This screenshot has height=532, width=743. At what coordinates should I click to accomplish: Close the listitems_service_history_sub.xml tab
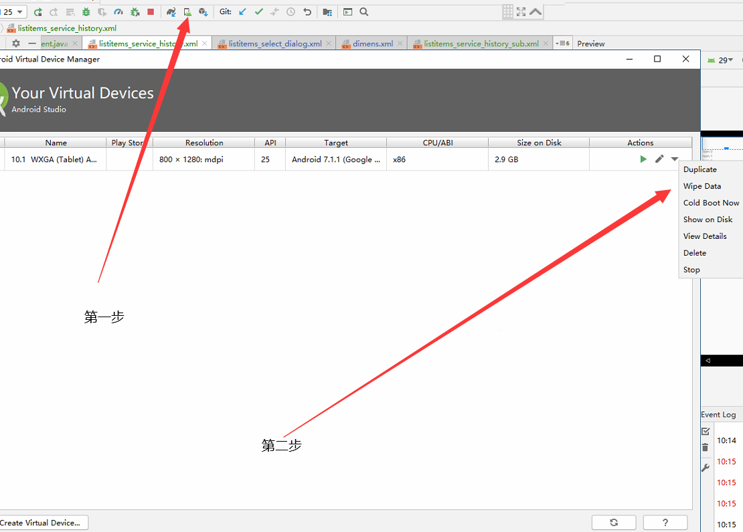[546, 43]
